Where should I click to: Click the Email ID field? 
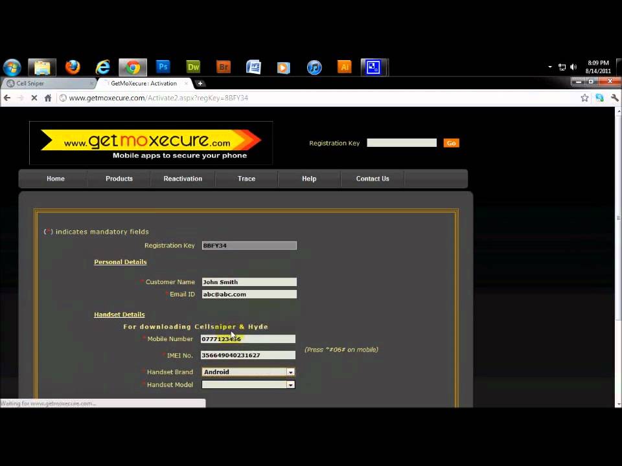pos(249,294)
